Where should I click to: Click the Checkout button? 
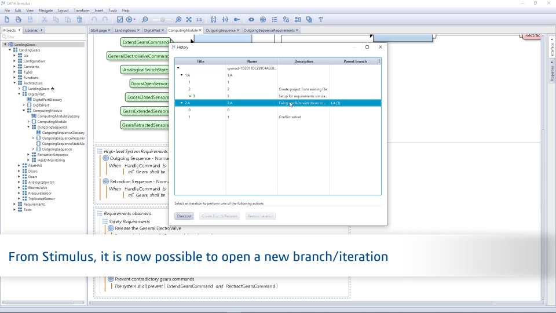point(184,216)
